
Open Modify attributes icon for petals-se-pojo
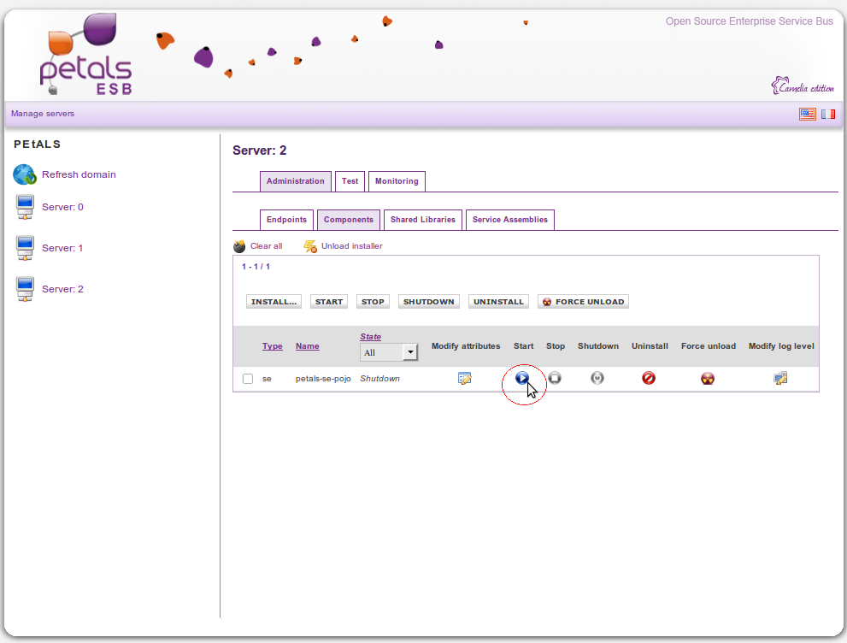[x=465, y=378]
